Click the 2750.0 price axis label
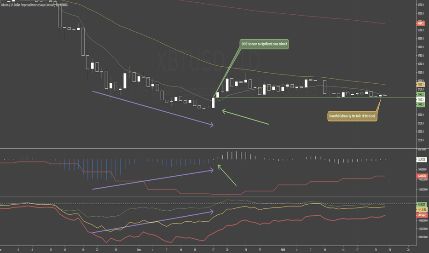The height and width of the screenshot is (253, 429). 421,123
